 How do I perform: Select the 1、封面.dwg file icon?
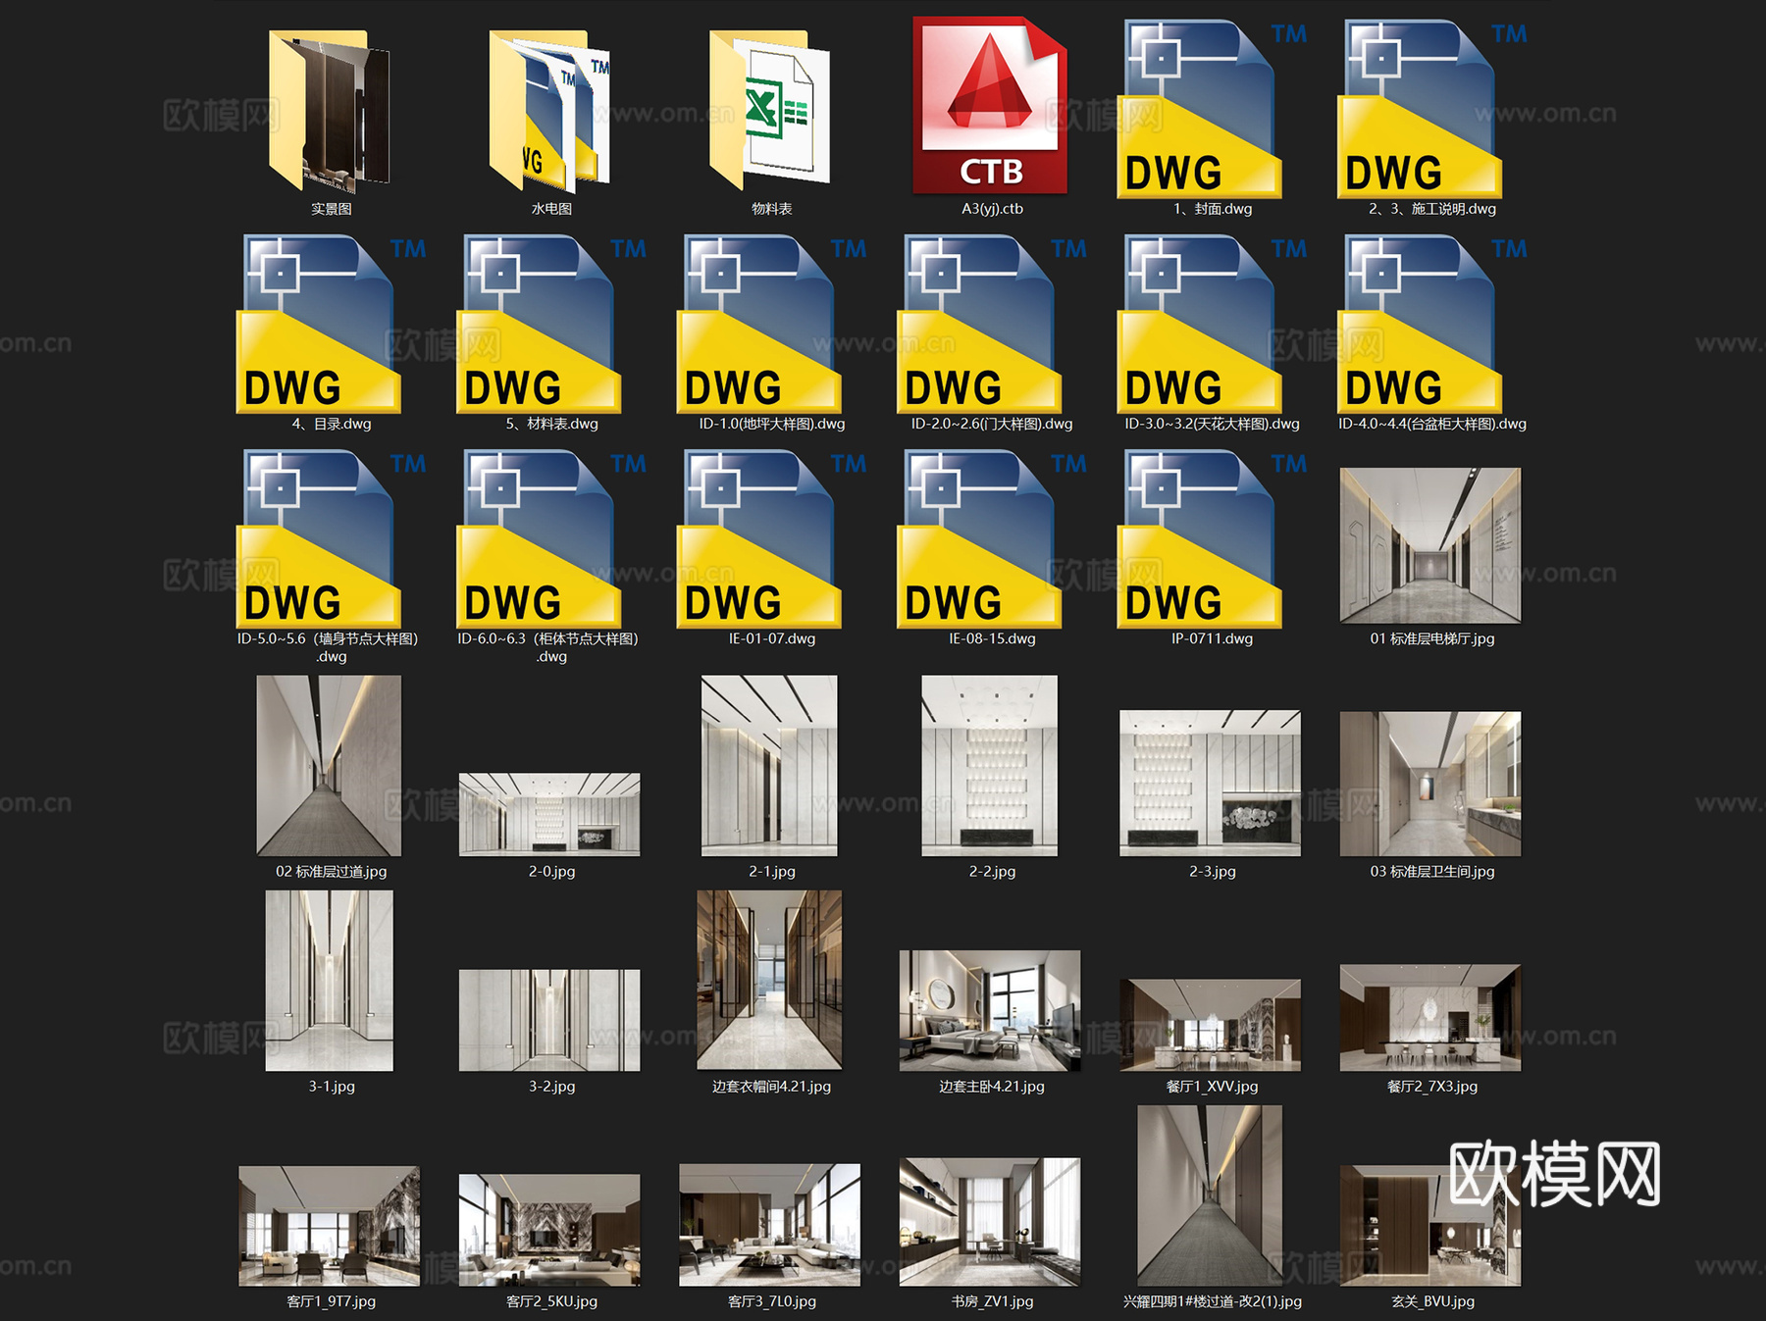click(1212, 108)
